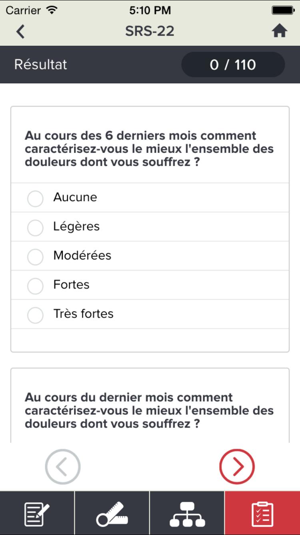Tap the 6 derniers mois question text
Screen dimensions: 300x535
(149, 149)
